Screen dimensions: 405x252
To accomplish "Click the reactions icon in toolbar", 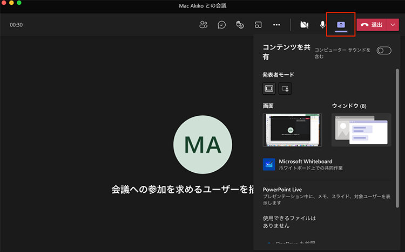I will coord(240,25).
